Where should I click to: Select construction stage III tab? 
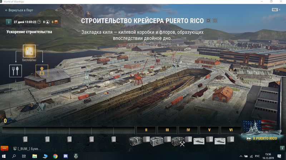click(x=167, y=130)
